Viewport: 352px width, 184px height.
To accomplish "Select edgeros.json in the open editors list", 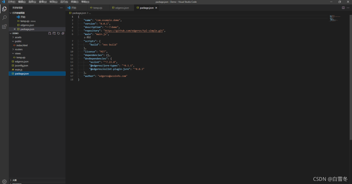I will [37, 25].
